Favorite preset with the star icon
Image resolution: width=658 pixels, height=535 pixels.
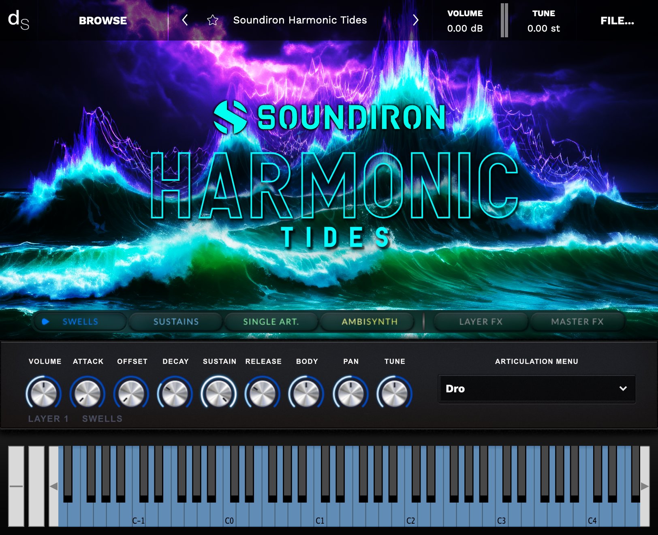click(x=213, y=20)
